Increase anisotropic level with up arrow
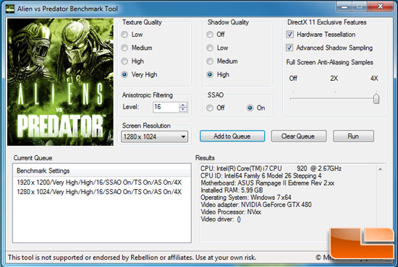 point(183,105)
